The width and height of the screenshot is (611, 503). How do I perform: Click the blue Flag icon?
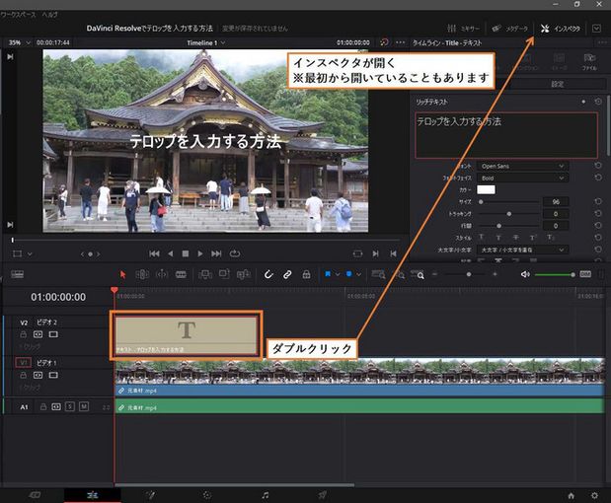328,274
